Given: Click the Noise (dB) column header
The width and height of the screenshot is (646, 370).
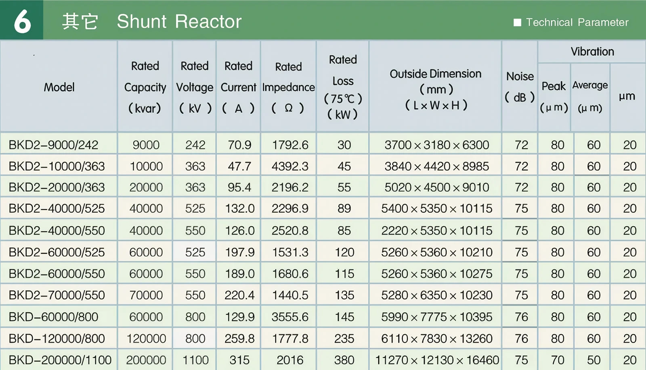Looking at the screenshot, I should [520, 87].
